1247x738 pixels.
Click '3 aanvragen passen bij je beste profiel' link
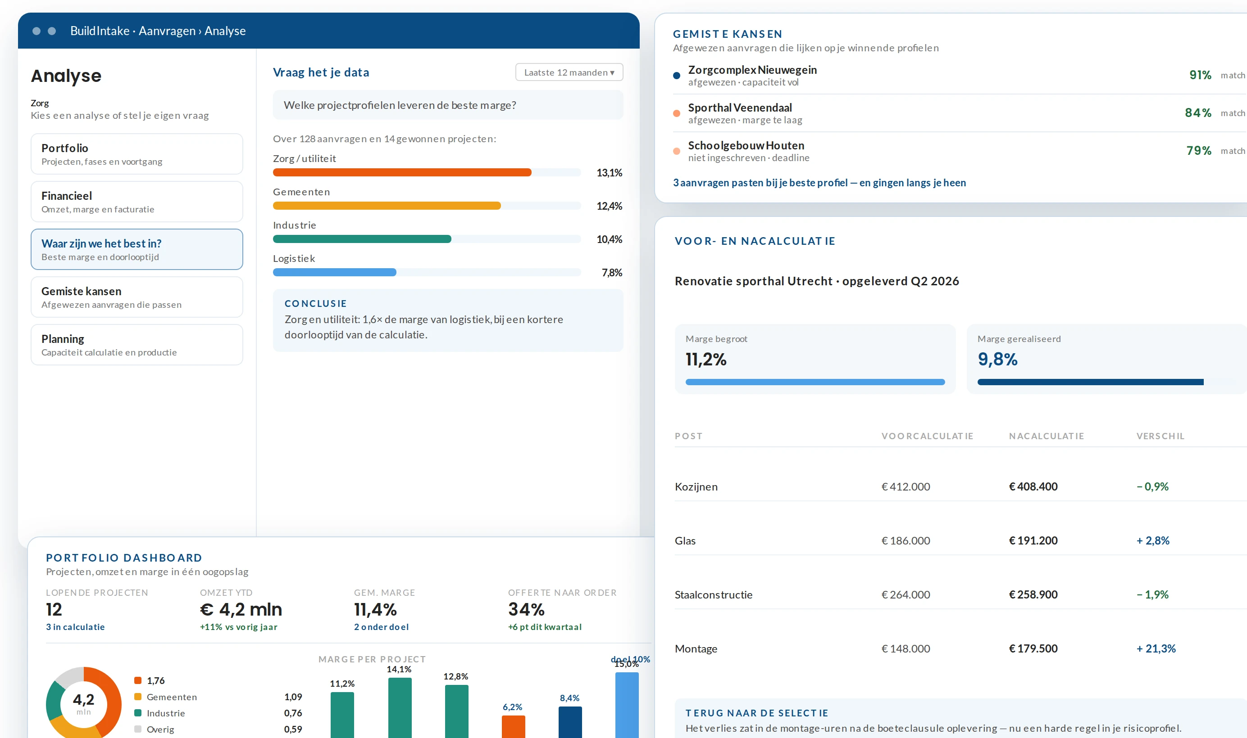coord(819,183)
